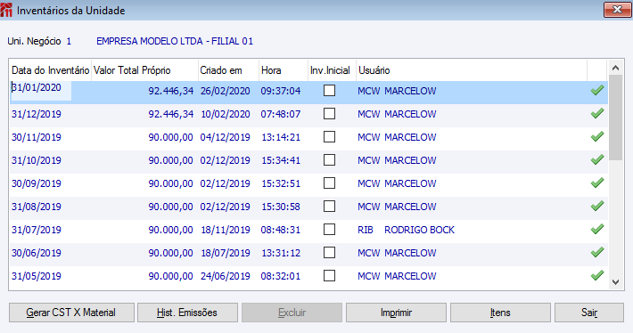Click the creation date 18/11/2019
The width and height of the screenshot is (633, 333).
pyautogui.click(x=226, y=231)
